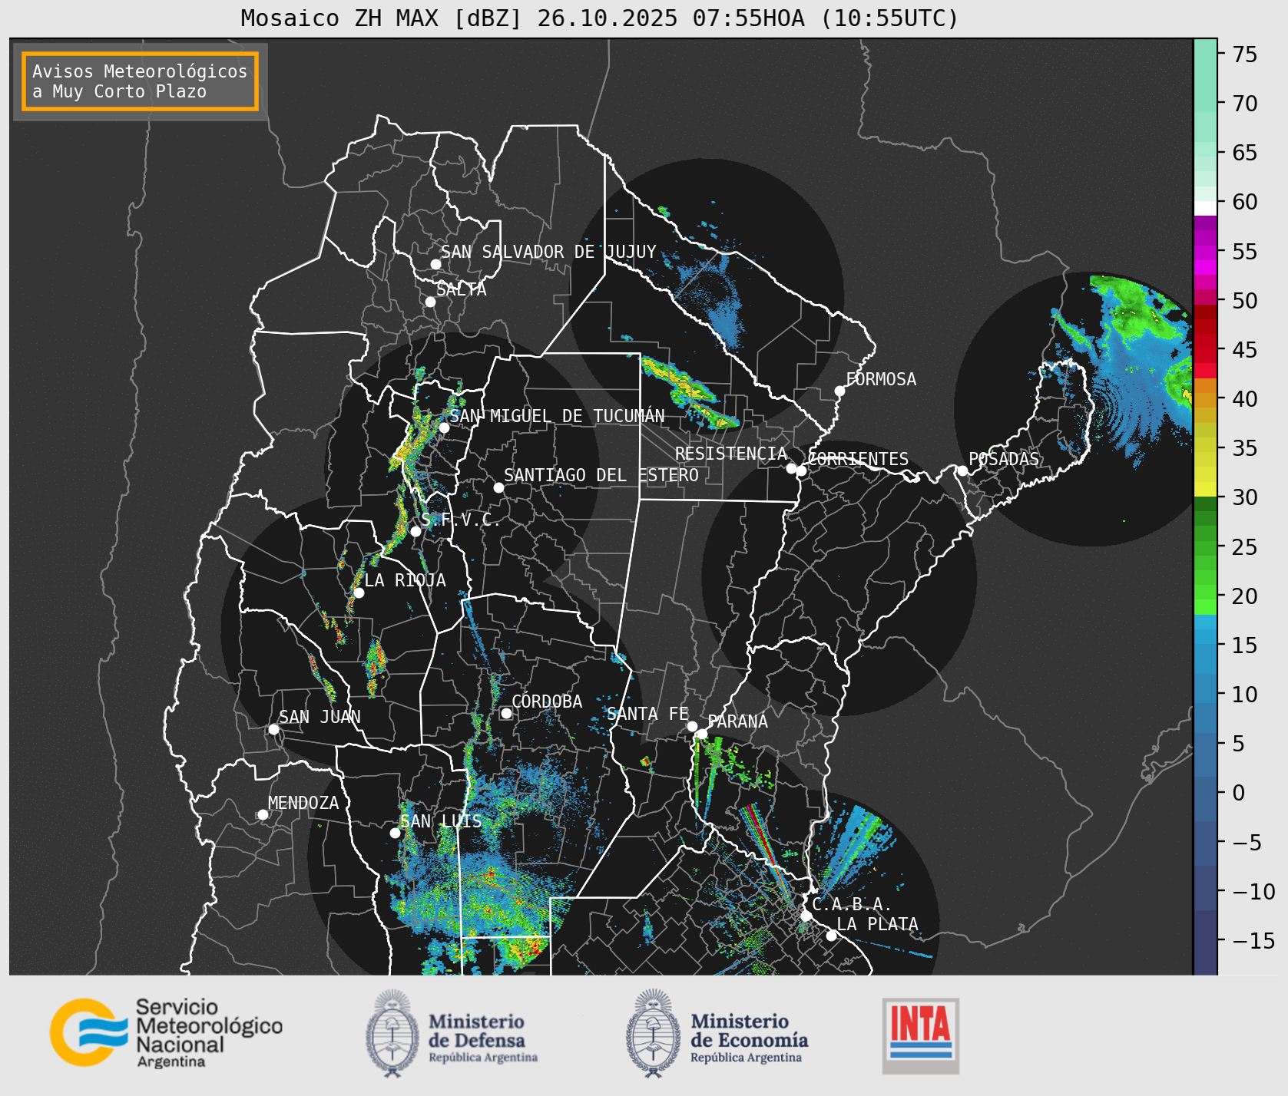Click the 40 dBZ orange color band
Image resolution: width=1288 pixels, height=1096 pixels.
[x=1205, y=400]
